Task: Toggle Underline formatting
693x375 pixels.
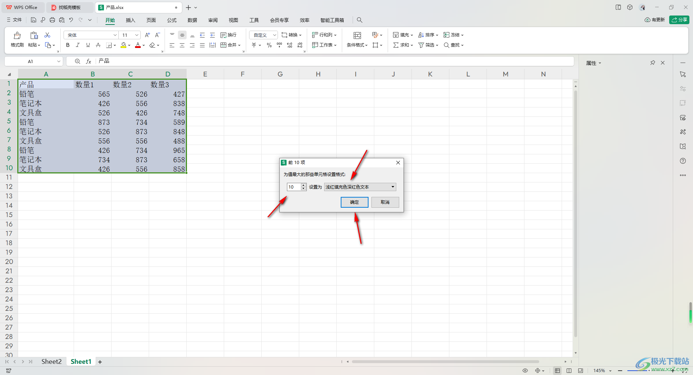Action: click(x=88, y=45)
